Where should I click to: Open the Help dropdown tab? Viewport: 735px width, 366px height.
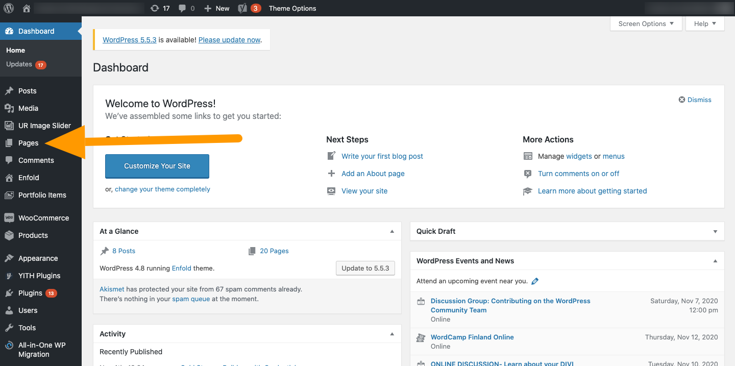coord(705,23)
